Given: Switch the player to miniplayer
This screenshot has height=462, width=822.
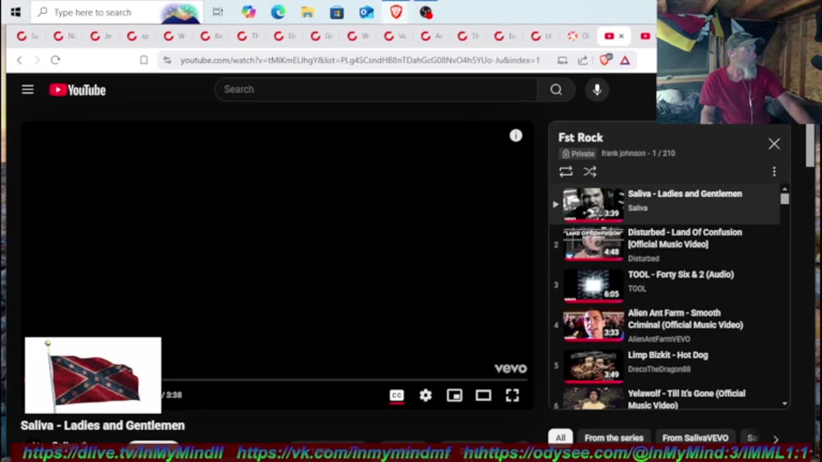Looking at the screenshot, I should (455, 395).
